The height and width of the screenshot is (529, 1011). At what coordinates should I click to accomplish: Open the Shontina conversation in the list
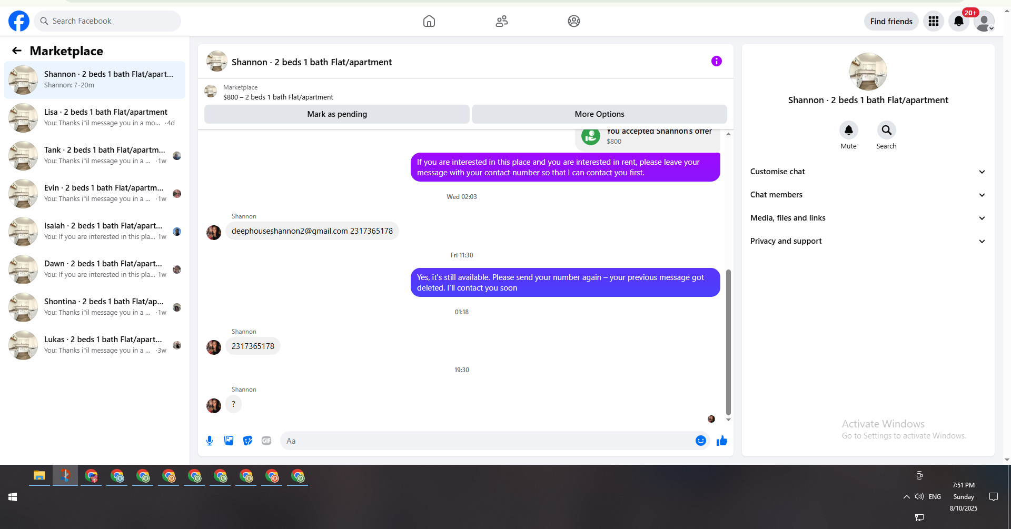point(95,307)
